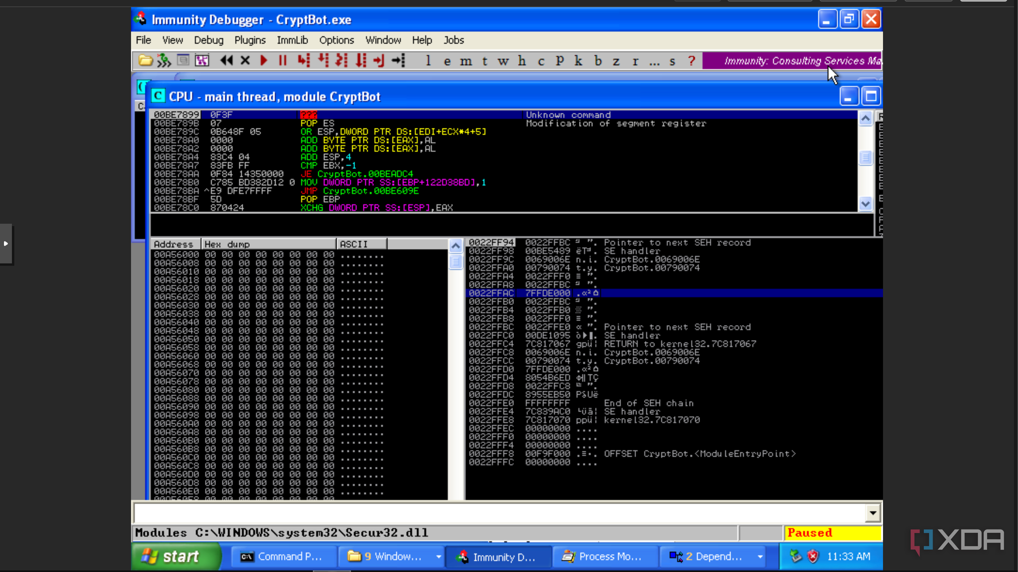Open the ImmLib menu

(x=292, y=40)
